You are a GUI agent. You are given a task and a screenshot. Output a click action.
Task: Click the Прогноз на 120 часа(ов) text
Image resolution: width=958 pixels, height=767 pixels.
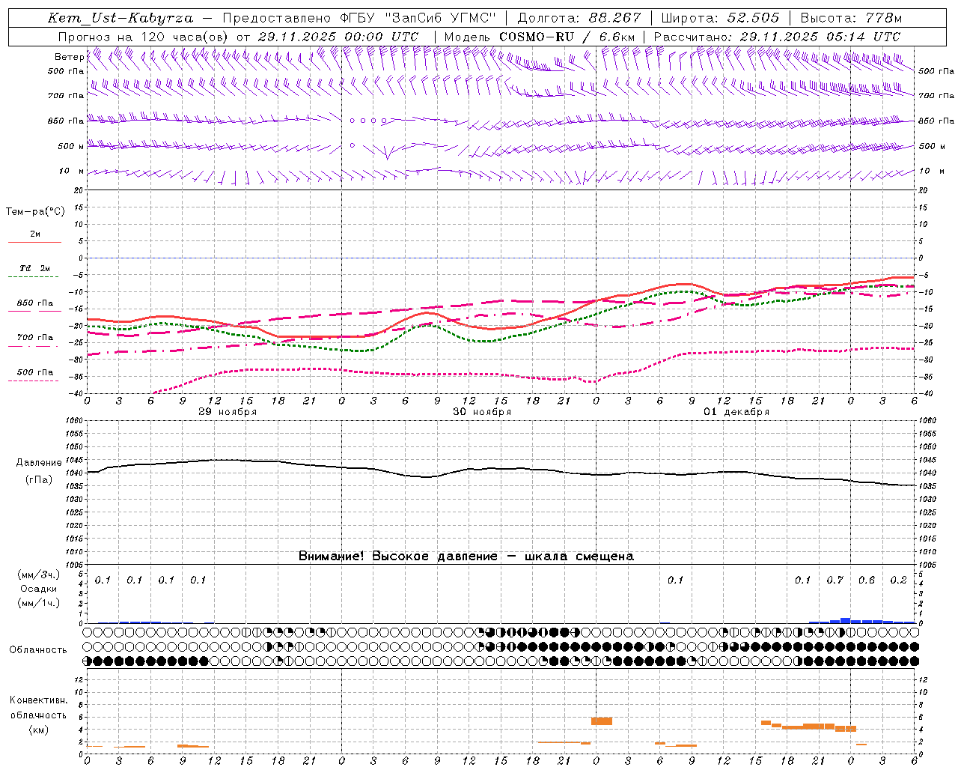(144, 37)
